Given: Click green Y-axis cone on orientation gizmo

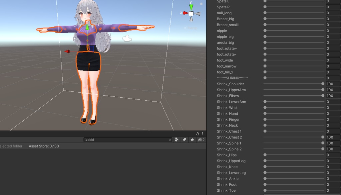Looking at the screenshot, I should (191, 7).
